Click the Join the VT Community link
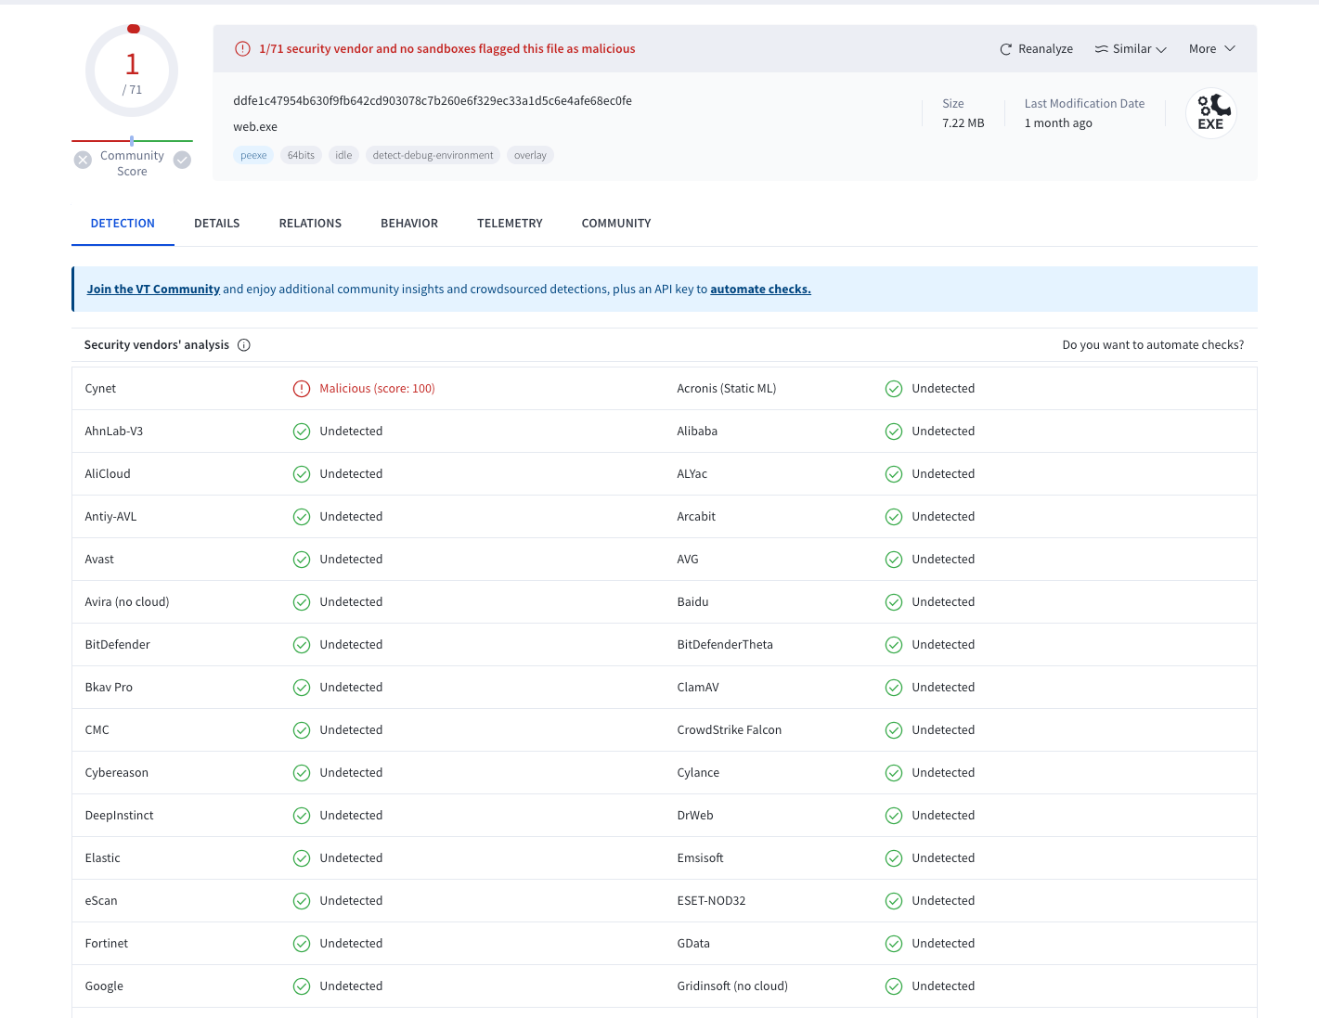The width and height of the screenshot is (1319, 1018). [153, 290]
